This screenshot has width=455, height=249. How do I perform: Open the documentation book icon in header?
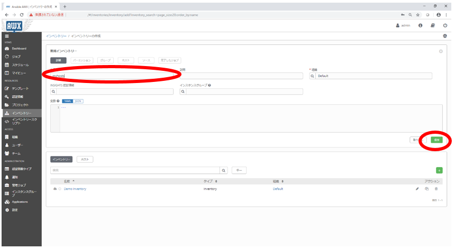click(x=432, y=25)
